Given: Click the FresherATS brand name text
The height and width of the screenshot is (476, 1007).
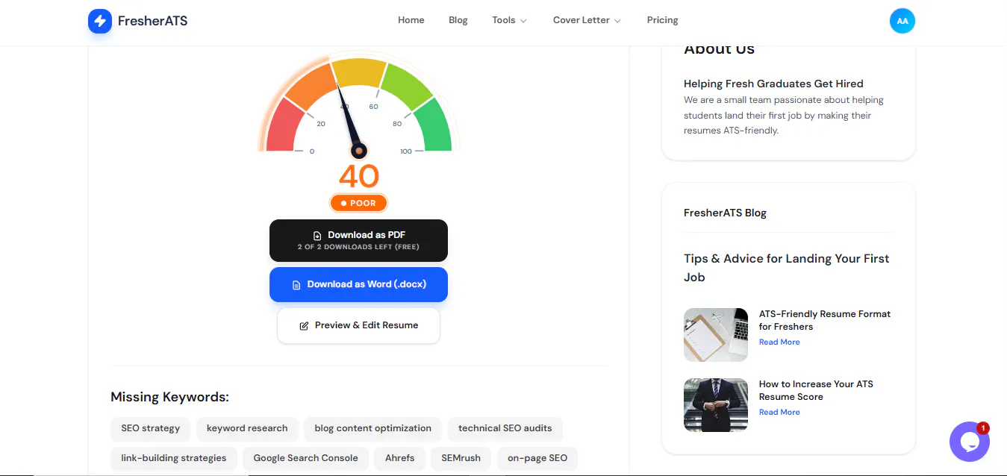Looking at the screenshot, I should 153,21.
